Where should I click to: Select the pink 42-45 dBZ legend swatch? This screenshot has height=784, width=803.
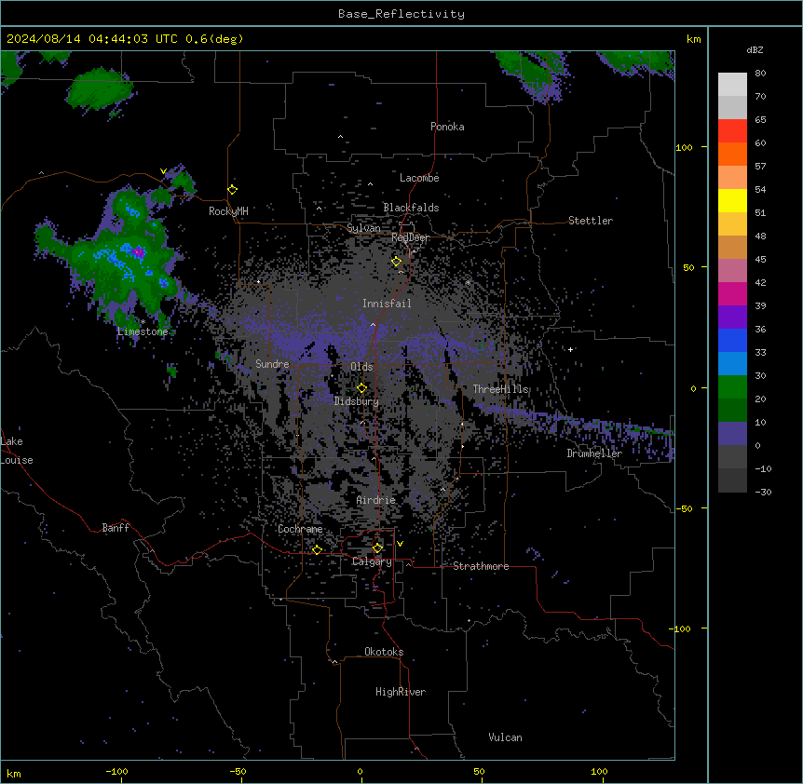coord(732,270)
